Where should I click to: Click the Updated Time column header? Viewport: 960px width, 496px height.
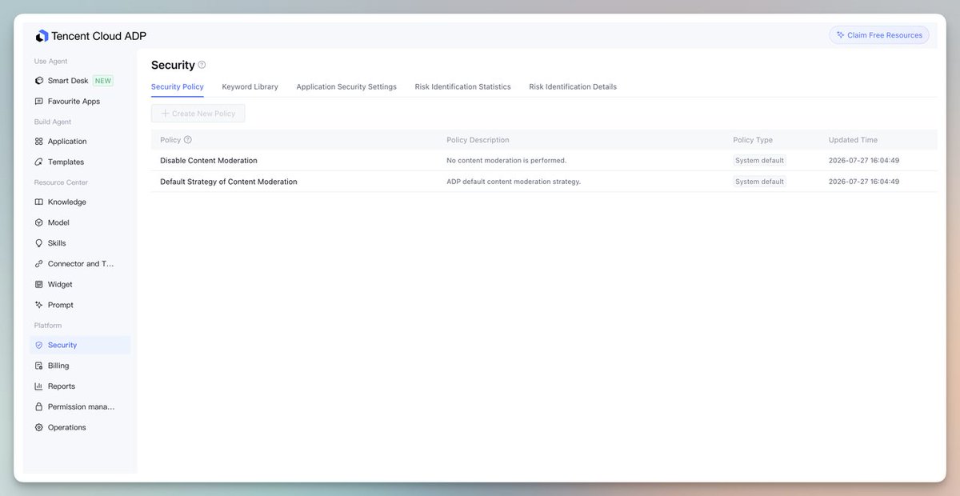(853, 140)
